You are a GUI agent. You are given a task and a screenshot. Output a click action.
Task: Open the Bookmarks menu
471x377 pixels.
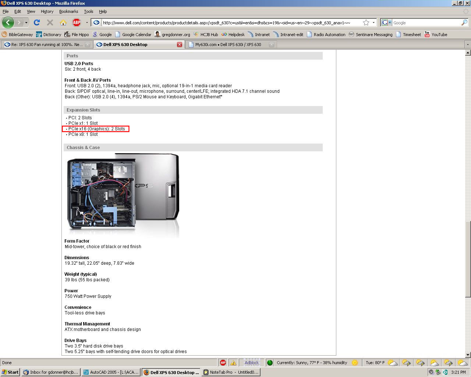tap(68, 11)
